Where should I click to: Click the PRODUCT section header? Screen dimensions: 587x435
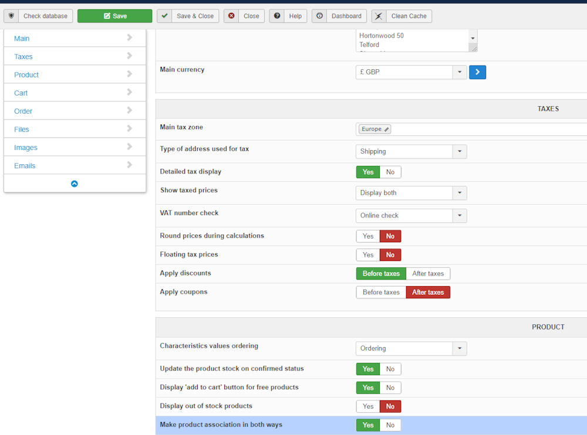pyautogui.click(x=548, y=327)
